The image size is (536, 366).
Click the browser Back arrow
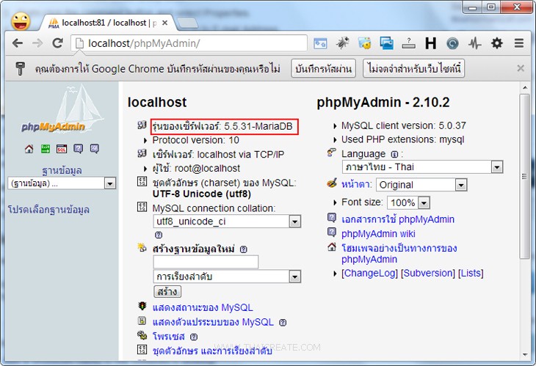pyautogui.click(x=18, y=43)
